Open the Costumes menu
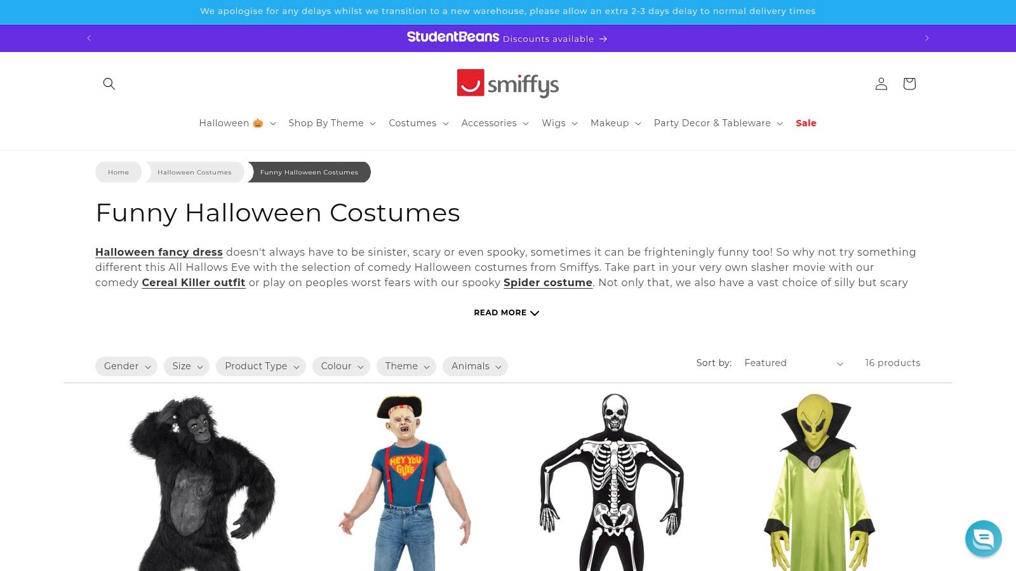The width and height of the screenshot is (1016, 571). pos(418,123)
